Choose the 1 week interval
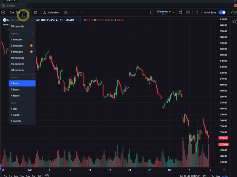The height and width of the screenshot is (177, 237). tap(16, 115)
